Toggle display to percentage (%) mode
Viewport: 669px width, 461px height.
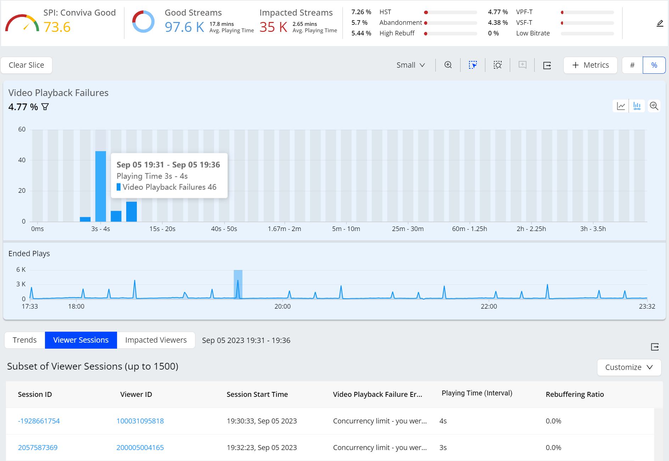tap(654, 65)
